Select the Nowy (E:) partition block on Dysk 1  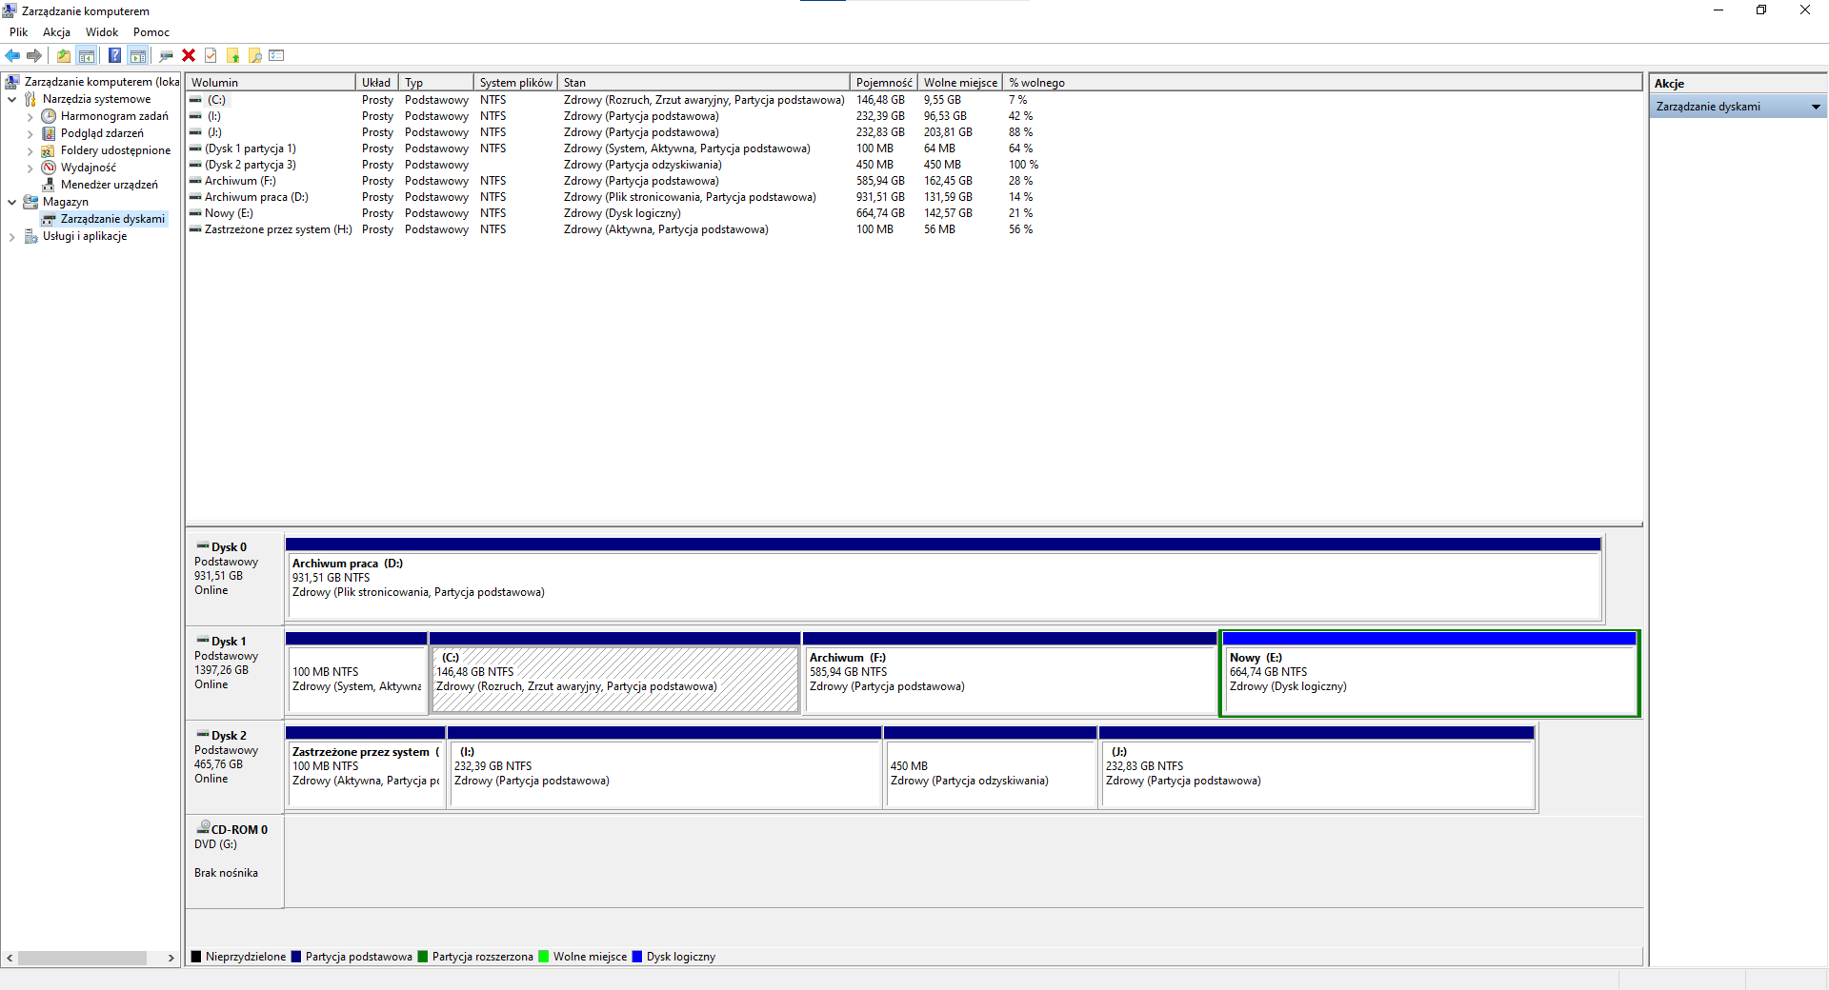1430,673
